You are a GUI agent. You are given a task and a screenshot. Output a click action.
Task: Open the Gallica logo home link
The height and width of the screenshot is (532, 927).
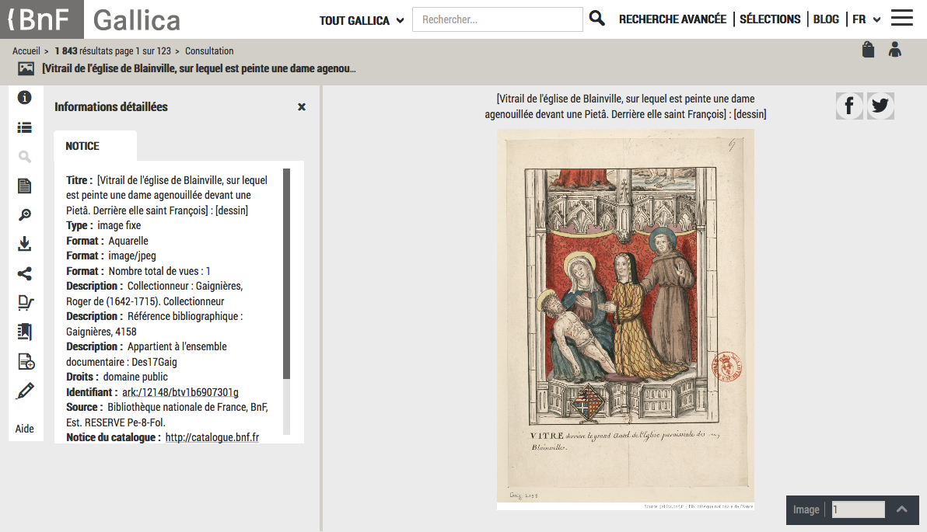[x=137, y=20]
